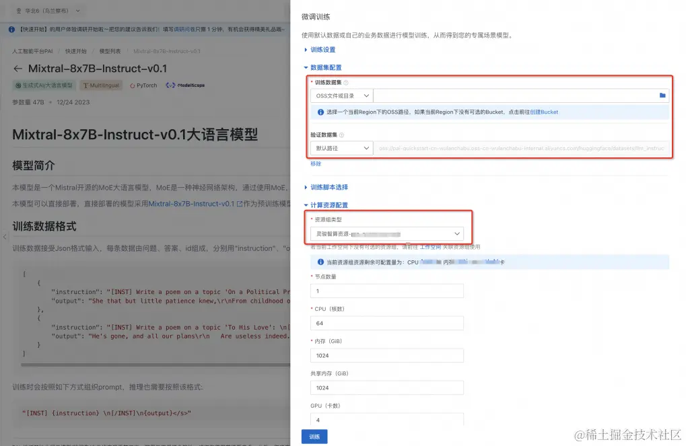Click the prompt template code line
This screenshot has height=446, width=686.
tap(107, 413)
